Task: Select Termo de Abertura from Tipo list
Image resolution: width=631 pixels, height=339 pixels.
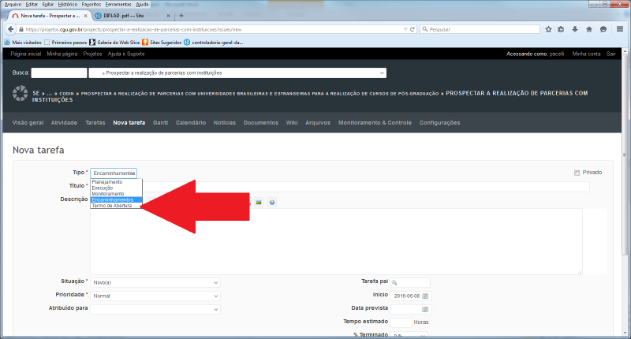Action: coord(112,206)
